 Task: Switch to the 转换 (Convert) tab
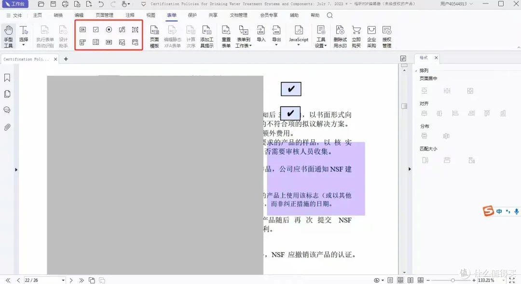pos(58,15)
